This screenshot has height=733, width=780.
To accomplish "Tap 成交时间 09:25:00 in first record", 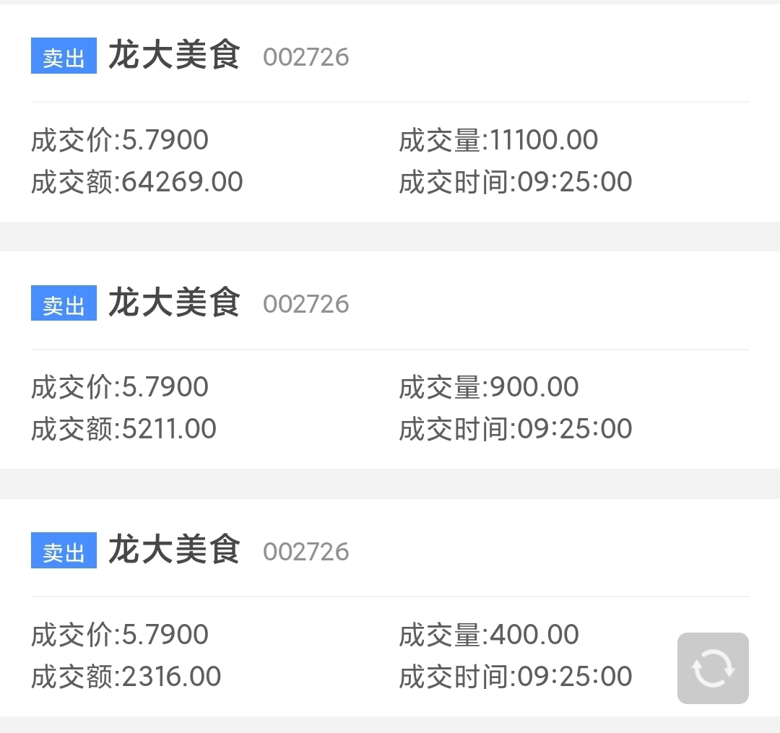I will [x=516, y=181].
